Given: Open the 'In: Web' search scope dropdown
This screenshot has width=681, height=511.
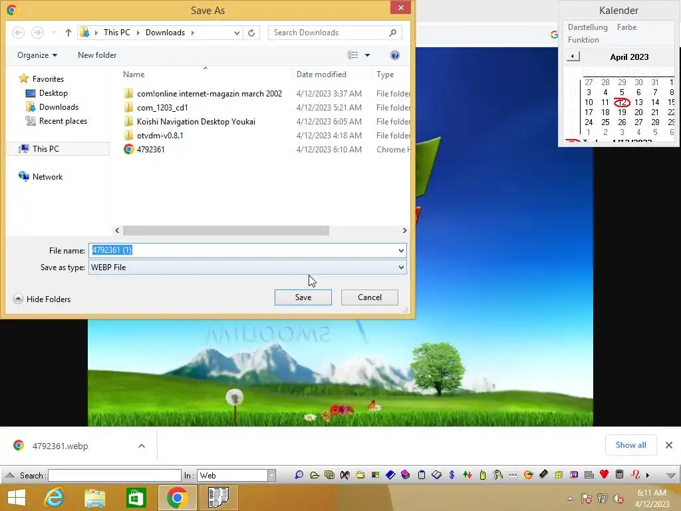Looking at the screenshot, I should 271,475.
